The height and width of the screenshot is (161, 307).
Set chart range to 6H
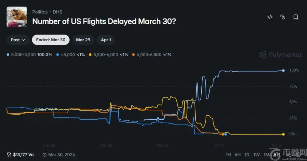[238, 155]
